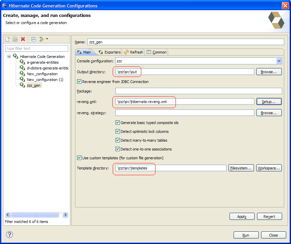This screenshot has height=244, width=291.
Task: Click the filter launch configurations icon
Action: (41, 39)
